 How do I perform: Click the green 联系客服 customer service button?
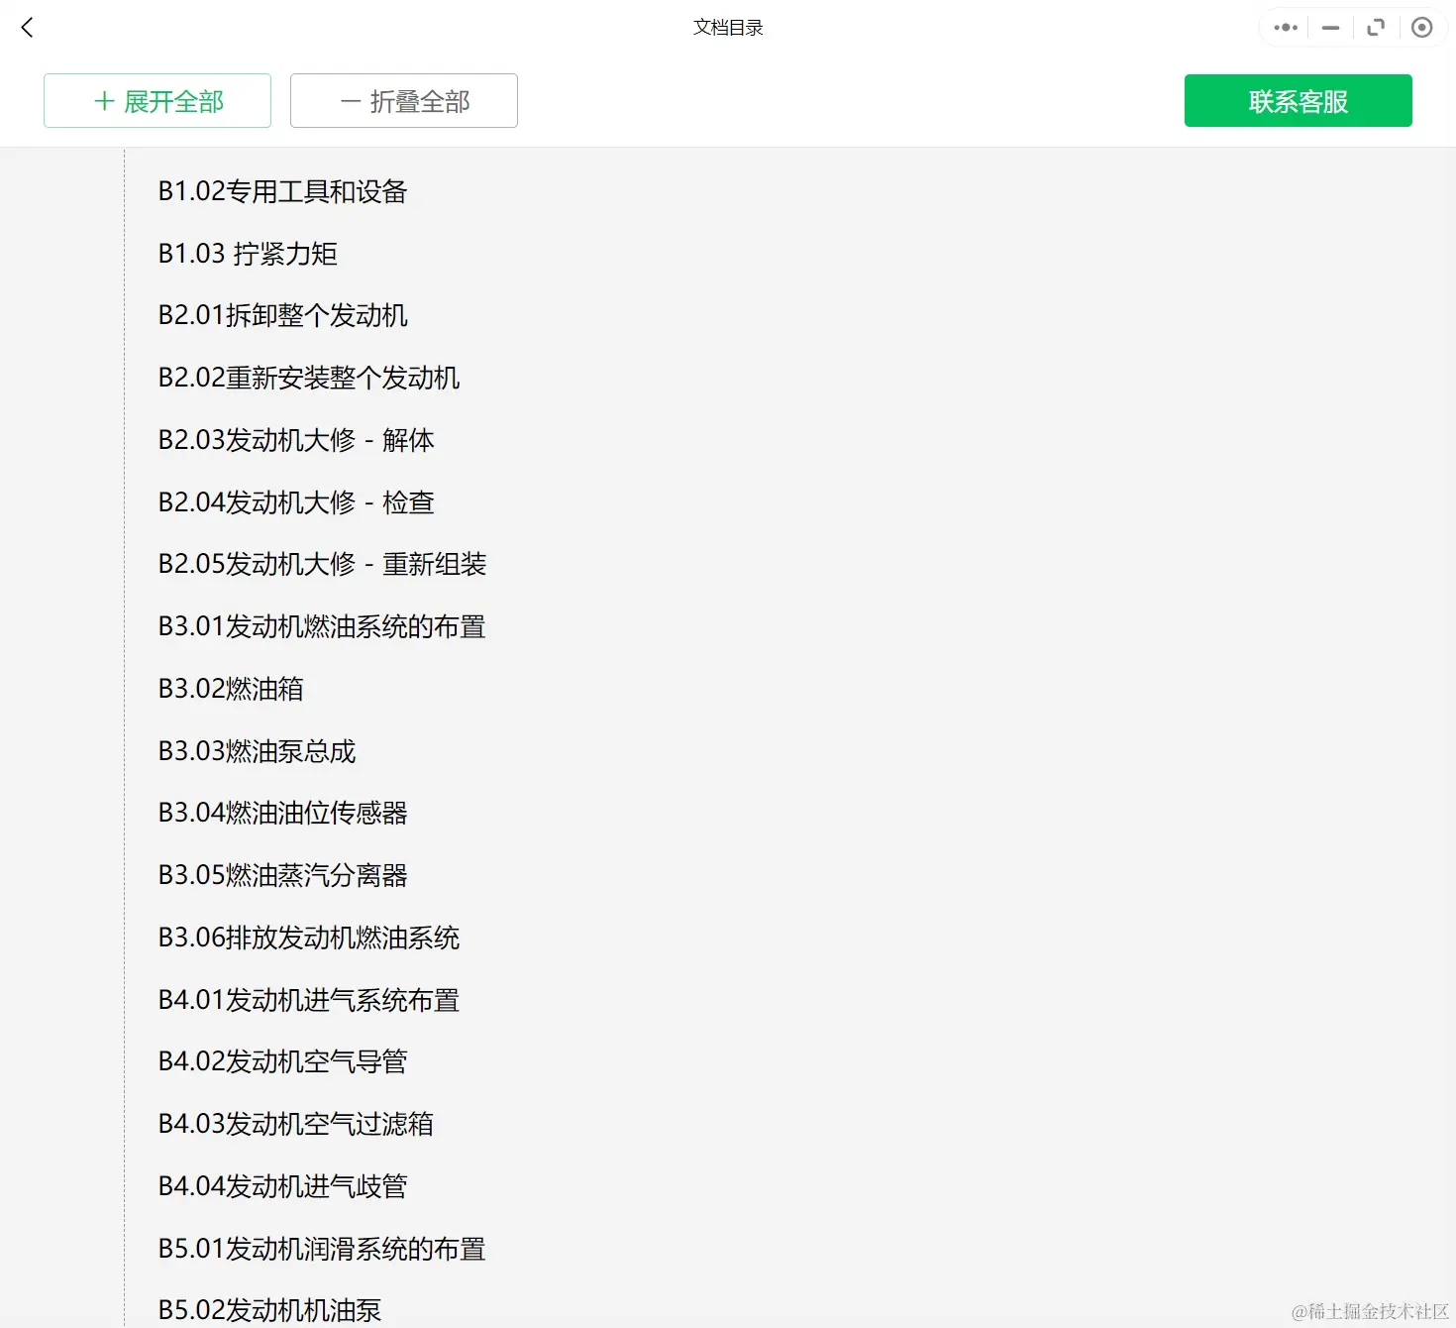click(x=1298, y=100)
